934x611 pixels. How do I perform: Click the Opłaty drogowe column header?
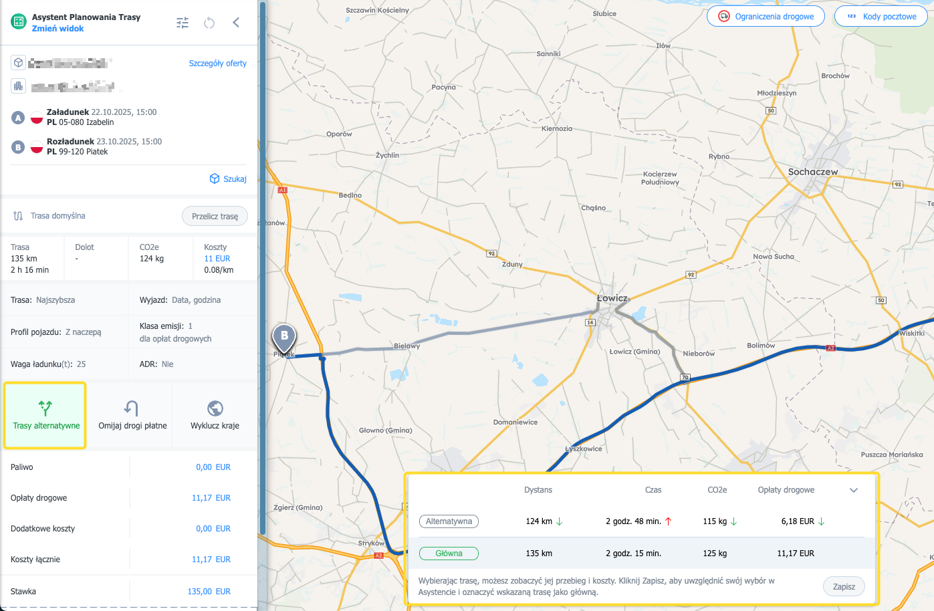(x=786, y=490)
